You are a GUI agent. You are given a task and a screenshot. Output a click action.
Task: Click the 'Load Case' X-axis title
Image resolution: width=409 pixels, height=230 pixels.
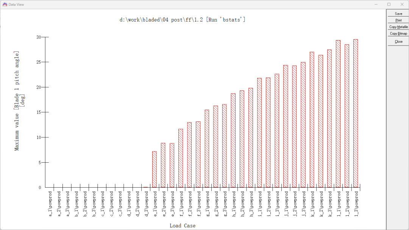[x=183, y=225]
